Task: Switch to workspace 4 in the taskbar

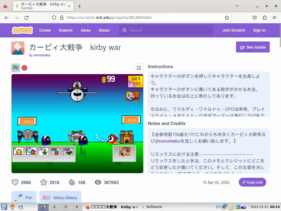Action: [x=77, y=207]
